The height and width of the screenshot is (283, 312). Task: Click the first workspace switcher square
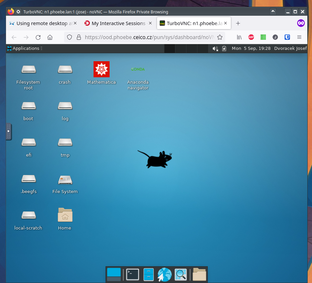(170, 49)
